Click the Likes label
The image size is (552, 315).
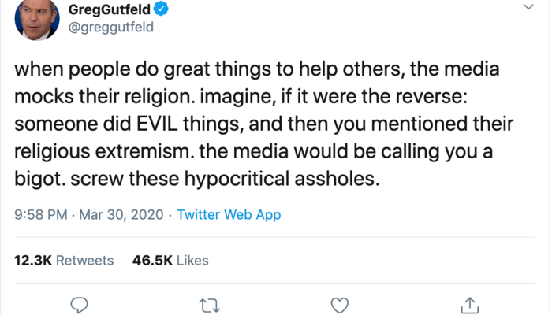[x=192, y=260]
